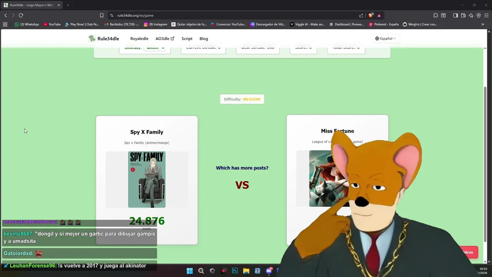Screen dimensions: 492x277
Task: Open Brave Shields lion icon
Action: coord(371,15)
